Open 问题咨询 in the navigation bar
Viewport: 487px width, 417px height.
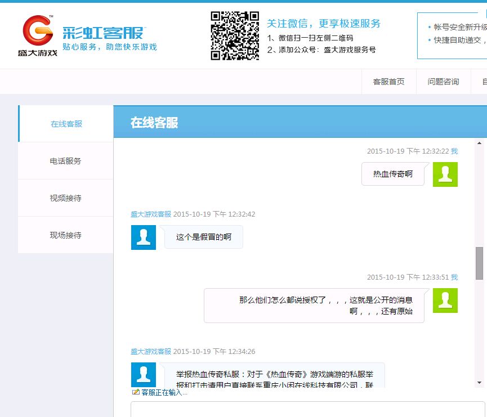pos(443,82)
